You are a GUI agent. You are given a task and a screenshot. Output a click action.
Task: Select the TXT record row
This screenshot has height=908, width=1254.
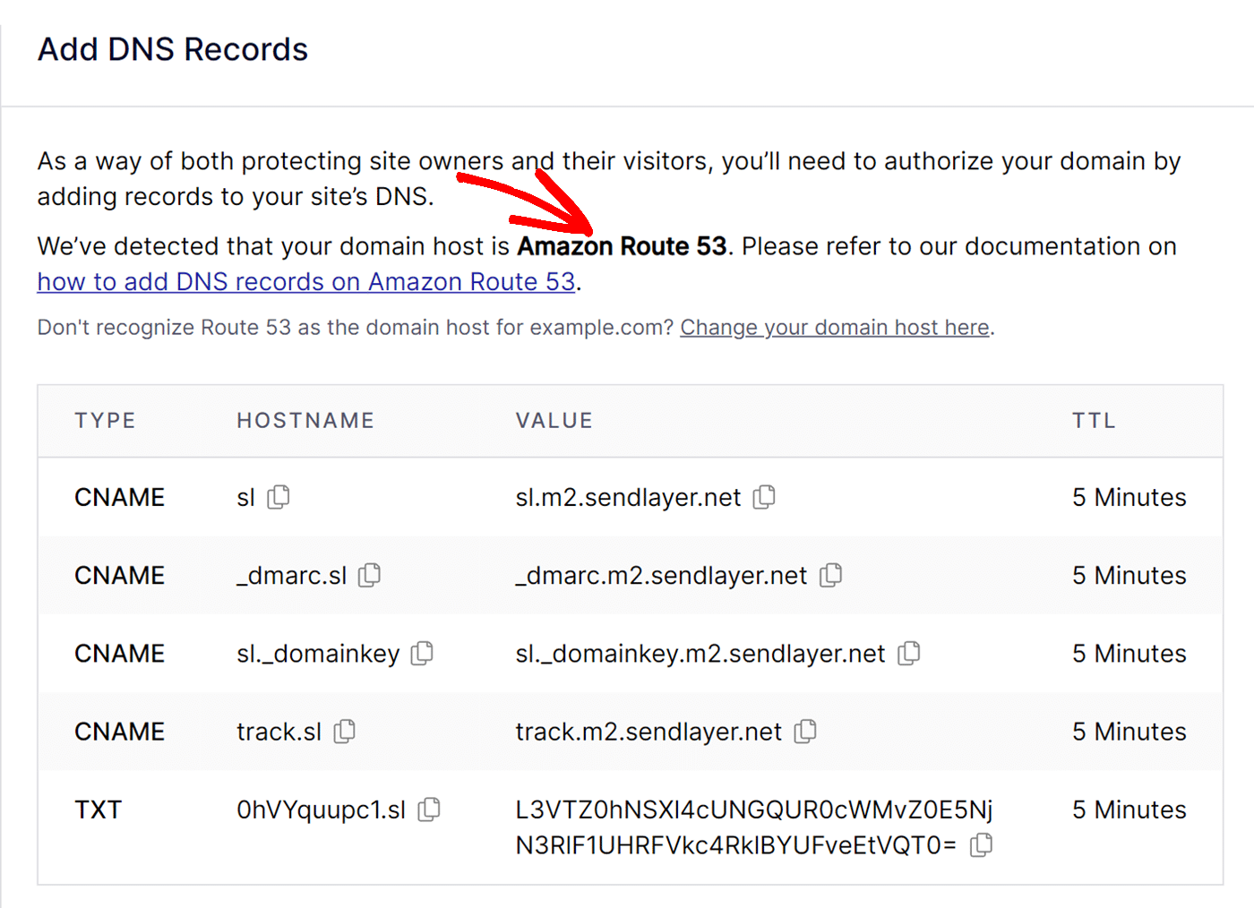point(627,826)
